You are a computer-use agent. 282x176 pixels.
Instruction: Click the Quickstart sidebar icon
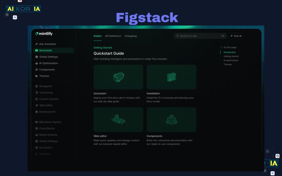point(37,50)
